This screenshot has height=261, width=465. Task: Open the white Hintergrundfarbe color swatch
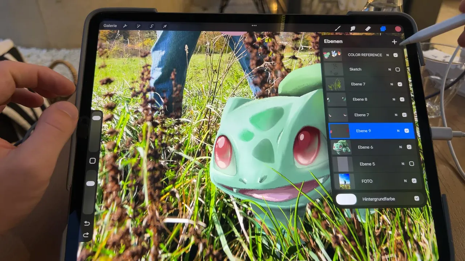tap(346, 199)
